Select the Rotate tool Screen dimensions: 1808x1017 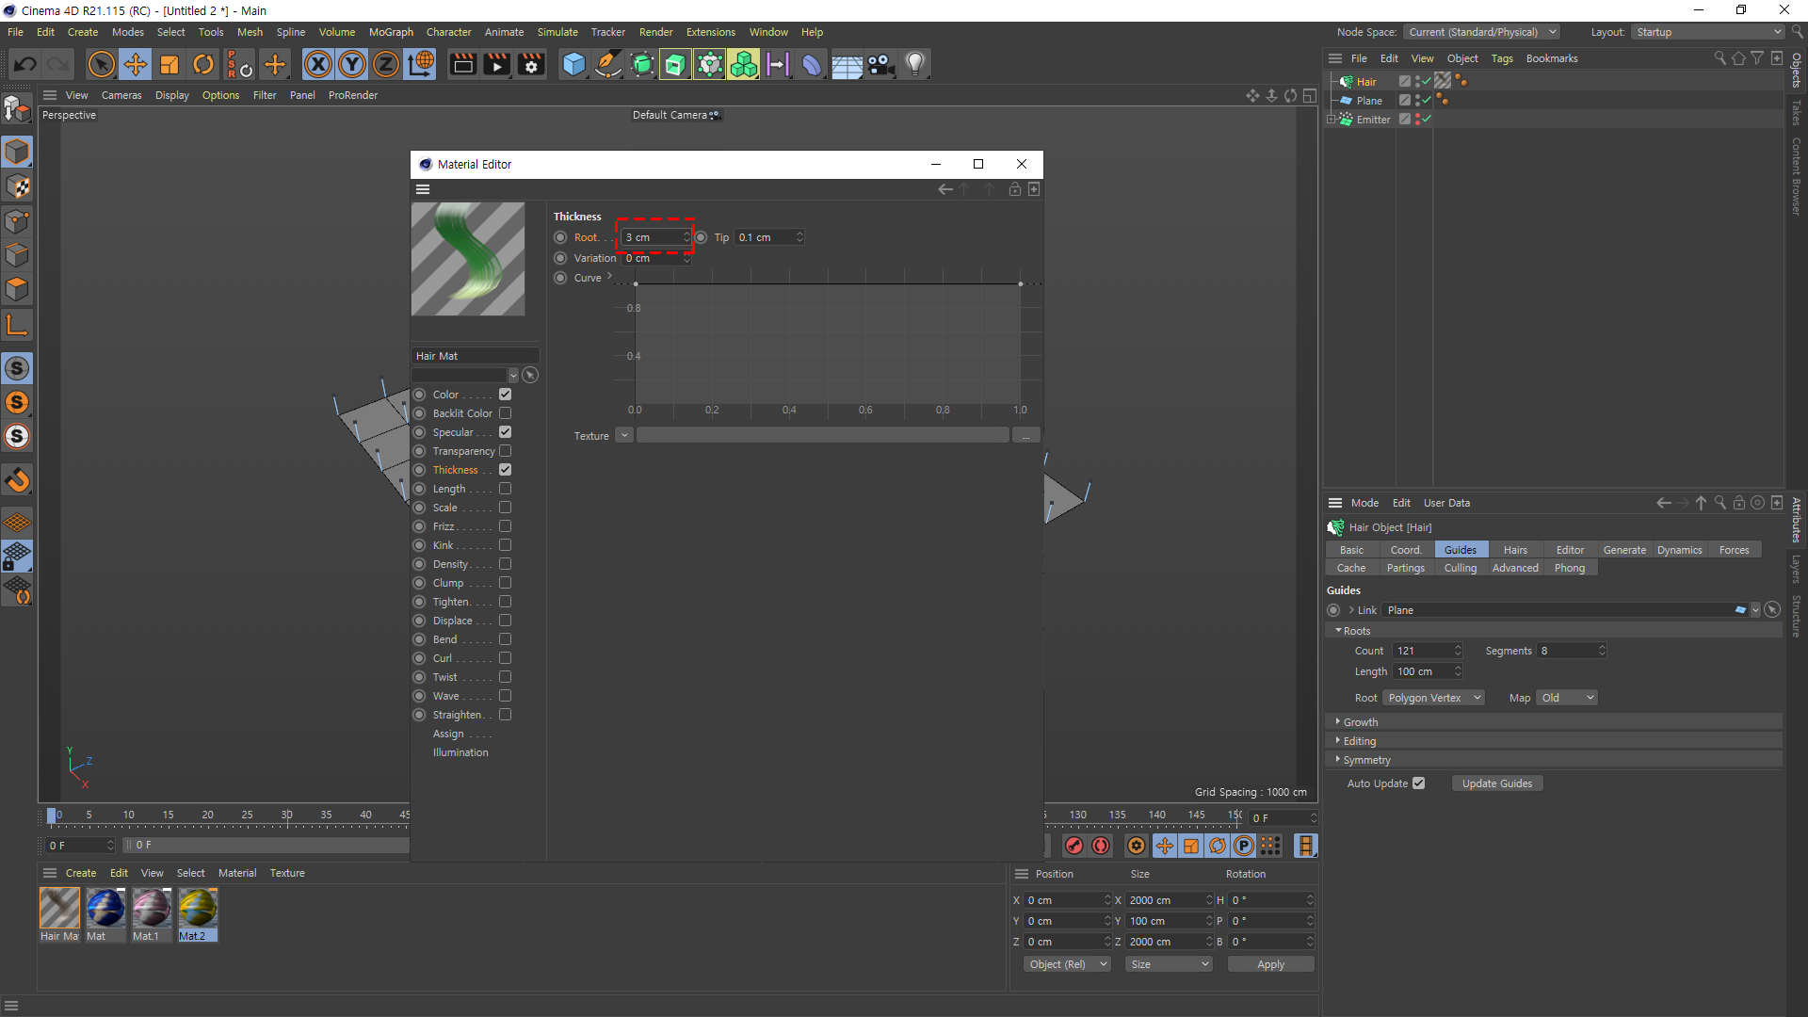(203, 64)
